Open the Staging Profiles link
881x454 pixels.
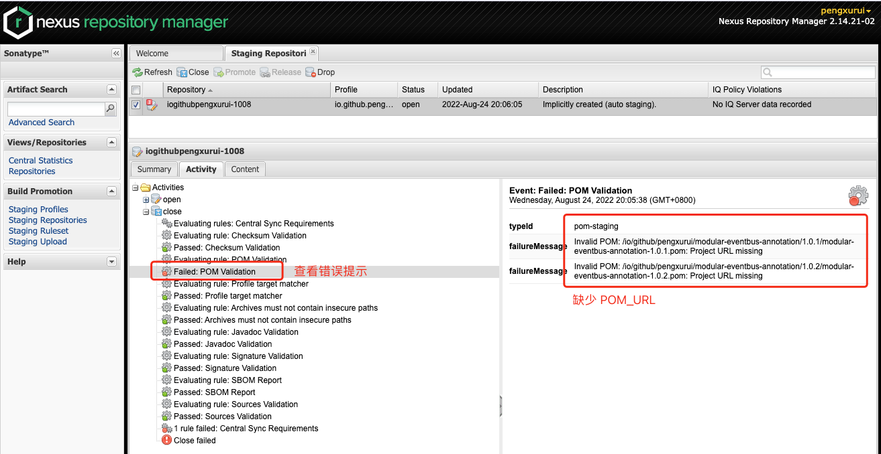pyautogui.click(x=38, y=210)
